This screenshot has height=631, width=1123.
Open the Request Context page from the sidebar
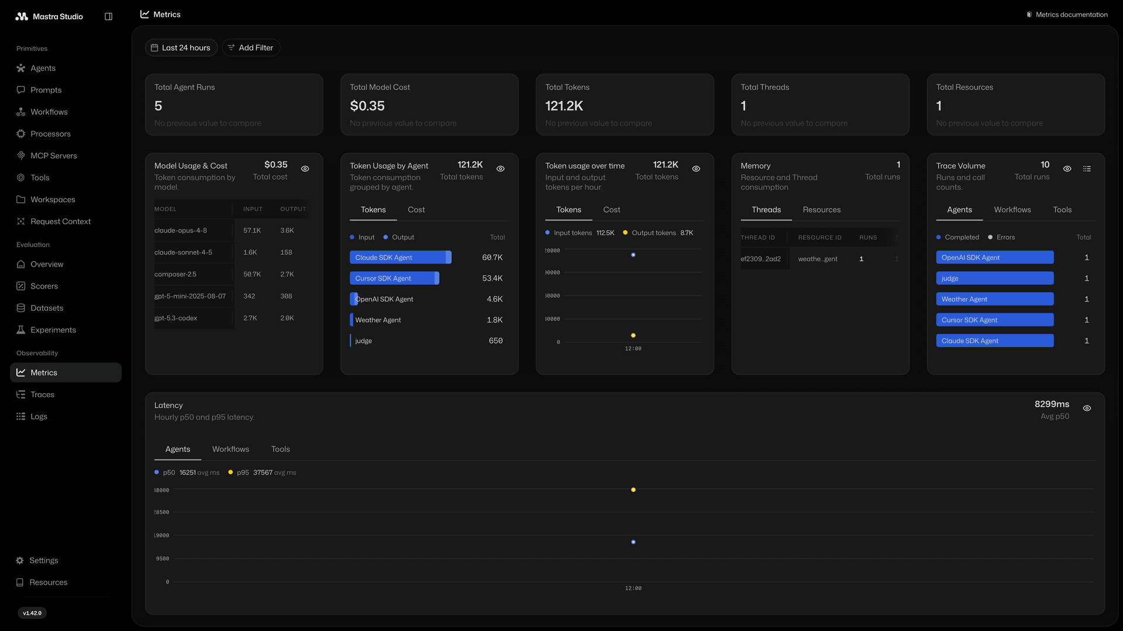[66, 221]
